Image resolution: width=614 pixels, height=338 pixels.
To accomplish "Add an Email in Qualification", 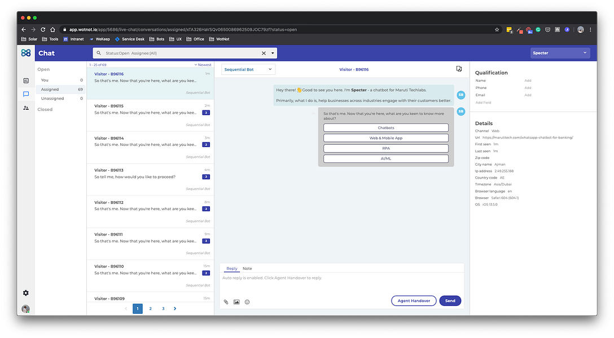I will click(x=528, y=95).
